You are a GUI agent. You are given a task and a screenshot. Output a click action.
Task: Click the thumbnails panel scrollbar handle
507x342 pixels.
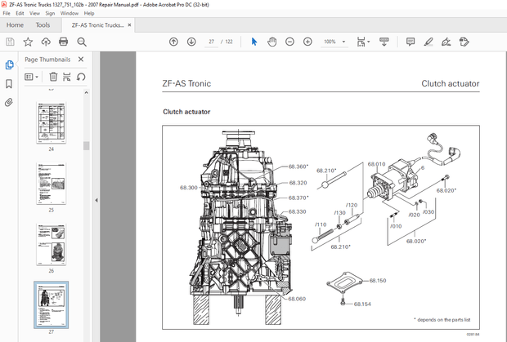[86, 146]
